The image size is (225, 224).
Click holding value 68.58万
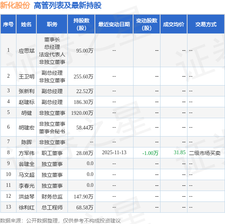point(85,207)
